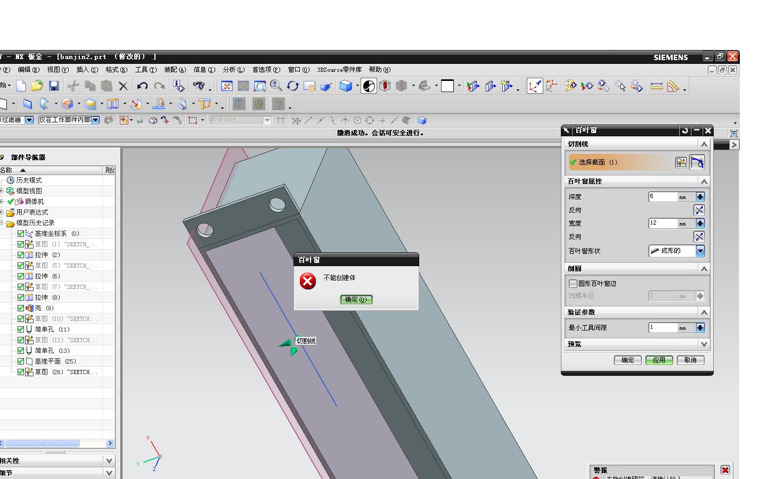Open the Sketch section tool in Louver dialog
Viewport: 767px width, 479px height.
tap(681, 162)
